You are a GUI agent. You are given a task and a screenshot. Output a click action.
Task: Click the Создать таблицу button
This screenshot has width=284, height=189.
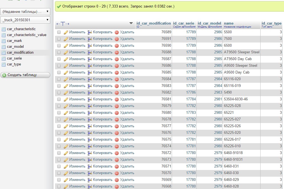[25, 75]
